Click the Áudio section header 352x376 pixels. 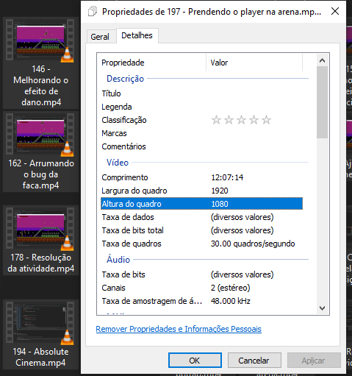(118, 259)
